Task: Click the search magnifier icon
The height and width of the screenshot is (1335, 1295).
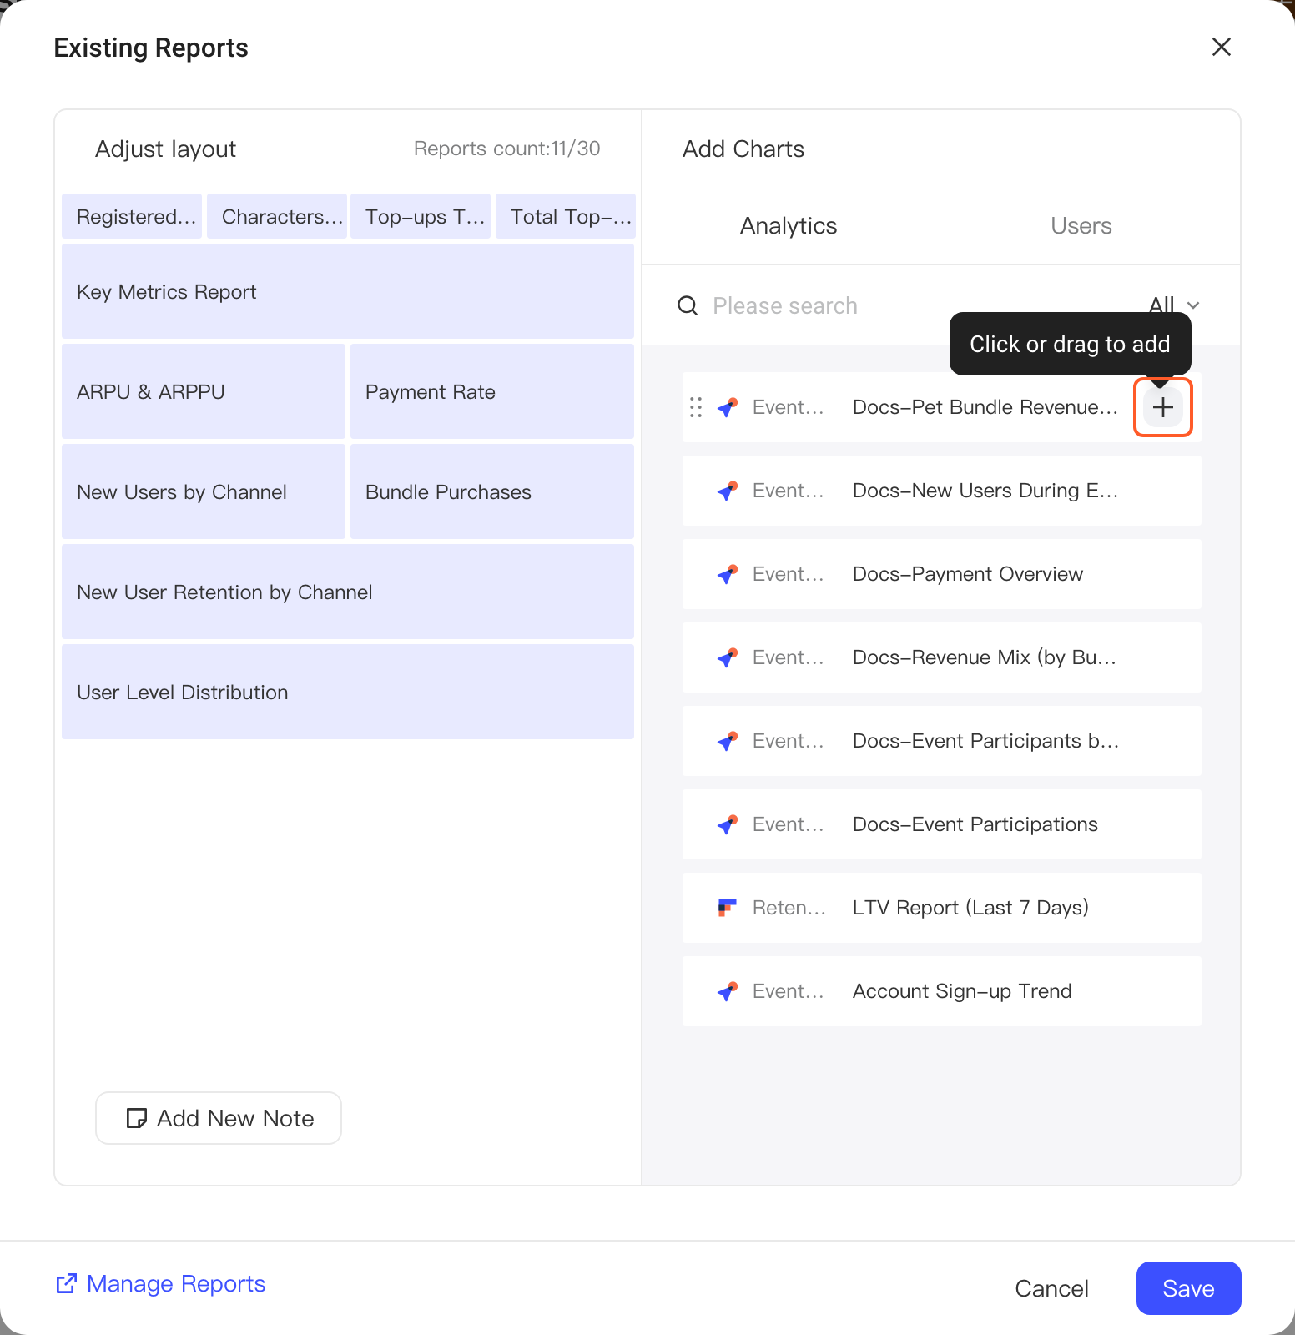Action: pos(688,305)
